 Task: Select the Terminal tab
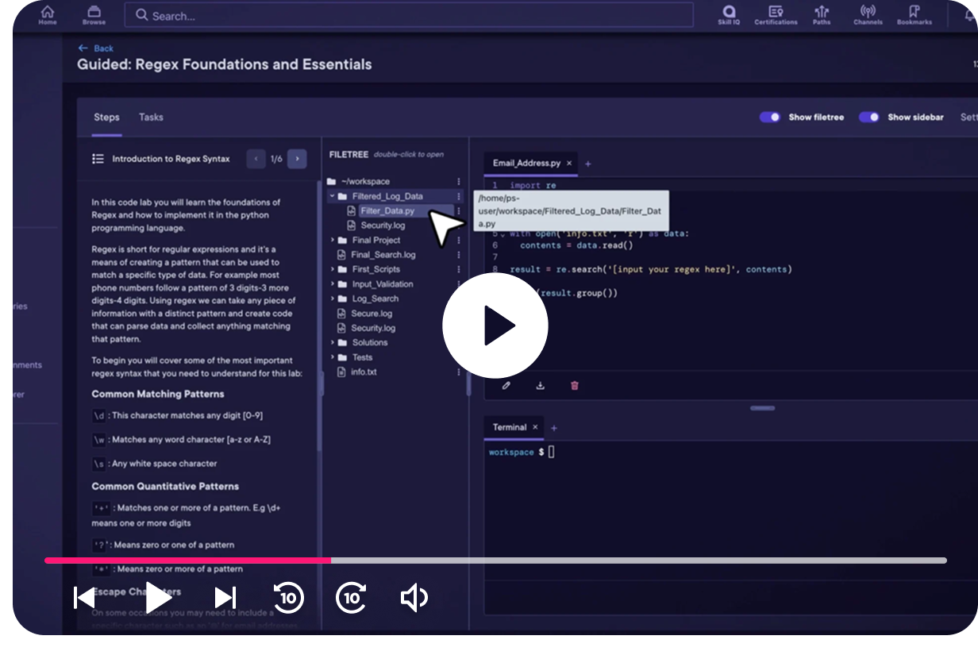point(510,427)
